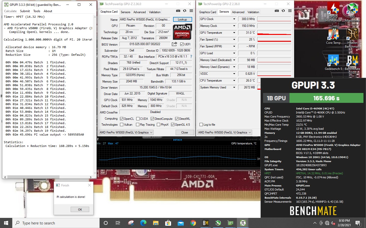Click BIOS export share icon in GPU-Z

pyautogui.click(x=174, y=44)
